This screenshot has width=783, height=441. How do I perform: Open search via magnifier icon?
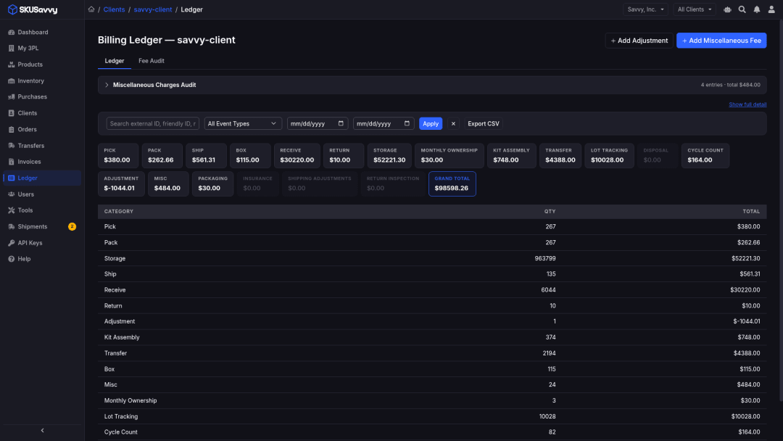[x=742, y=9]
